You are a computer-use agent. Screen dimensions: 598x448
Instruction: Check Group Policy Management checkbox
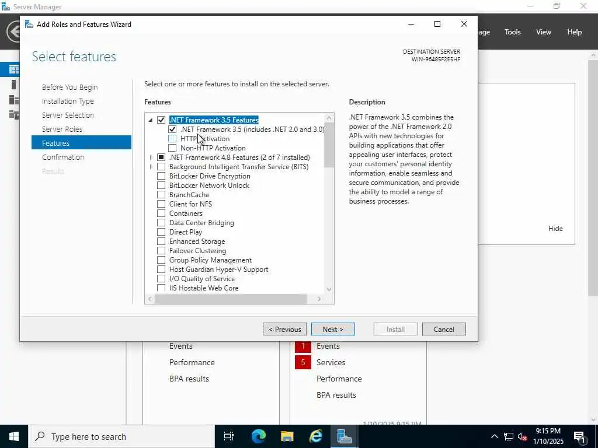161,260
